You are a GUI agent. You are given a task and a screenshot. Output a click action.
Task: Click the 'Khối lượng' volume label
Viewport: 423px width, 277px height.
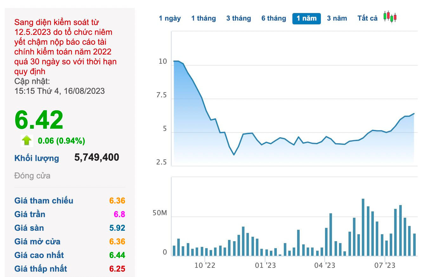[36, 158]
